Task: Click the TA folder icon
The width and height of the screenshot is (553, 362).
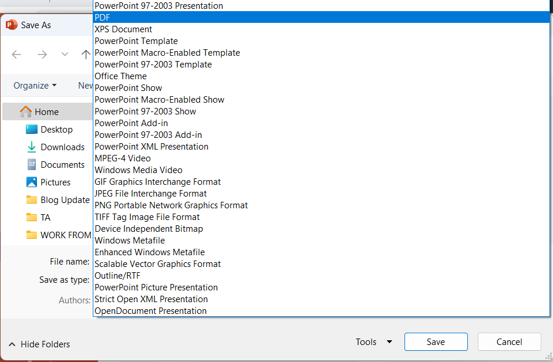Action: [31, 218]
